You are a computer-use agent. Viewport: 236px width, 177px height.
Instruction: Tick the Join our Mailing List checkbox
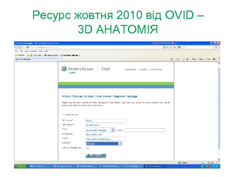(88, 148)
